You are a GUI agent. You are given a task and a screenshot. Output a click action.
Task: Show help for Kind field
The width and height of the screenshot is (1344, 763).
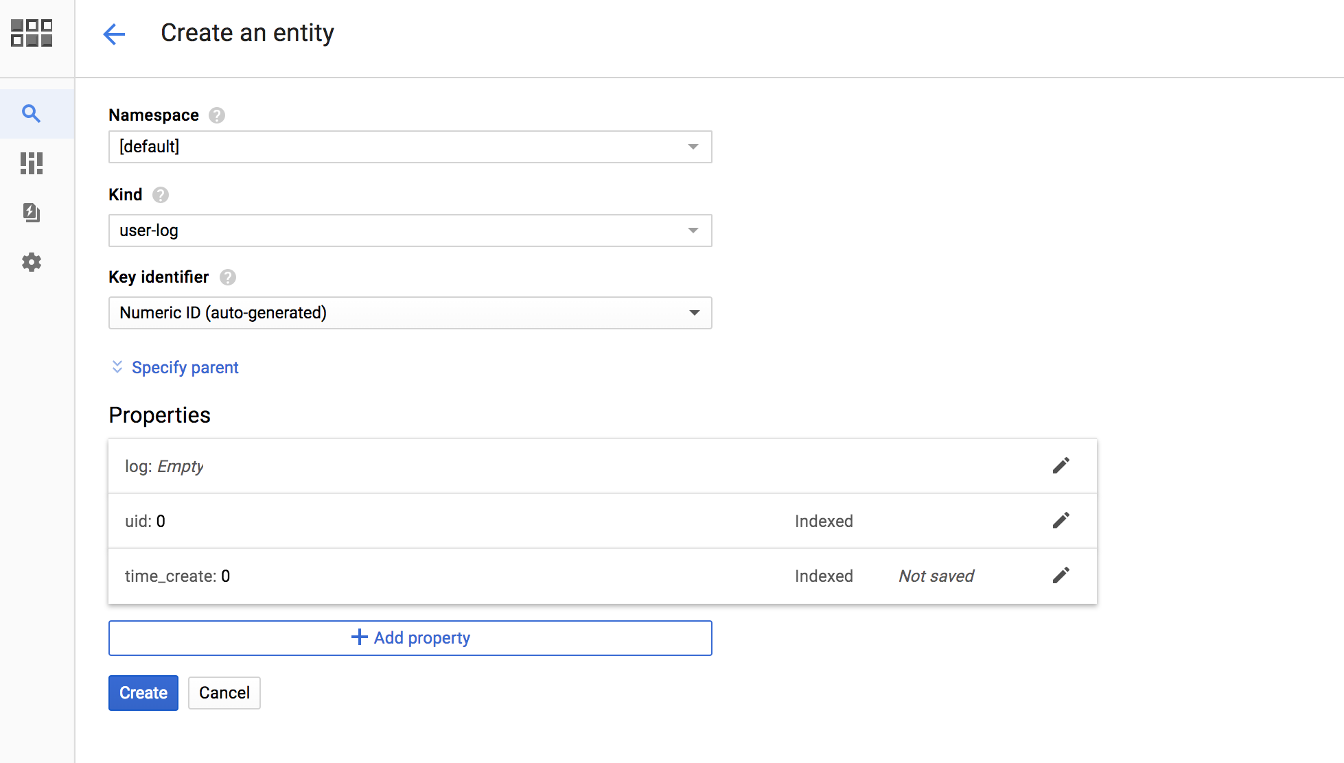pos(161,195)
